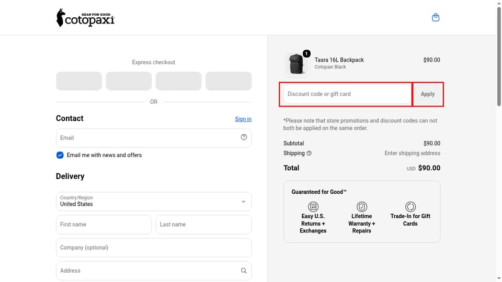Focus the Last name field
Viewport: 502px width, 282px height.
click(x=203, y=225)
